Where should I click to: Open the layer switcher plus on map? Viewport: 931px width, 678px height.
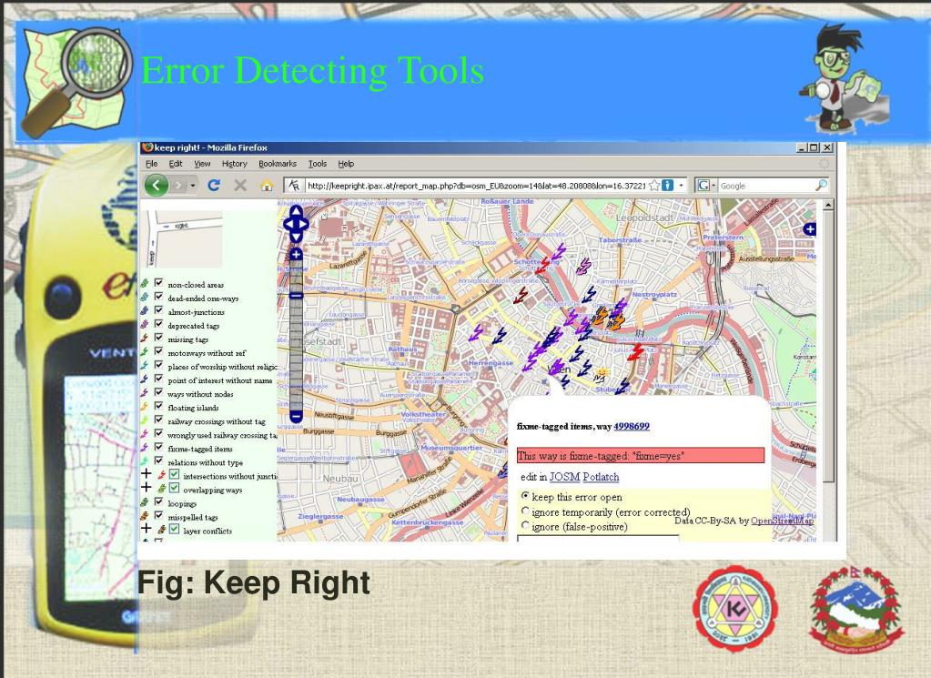[809, 228]
